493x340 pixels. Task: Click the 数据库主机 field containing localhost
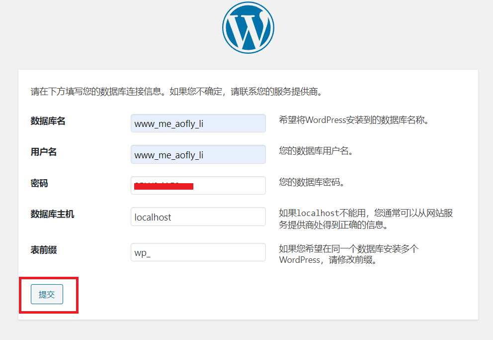coord(198,217)
